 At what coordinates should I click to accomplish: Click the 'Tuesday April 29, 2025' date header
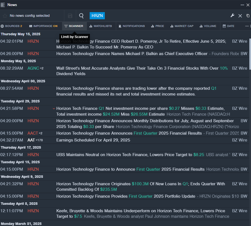tap(20, 101)
